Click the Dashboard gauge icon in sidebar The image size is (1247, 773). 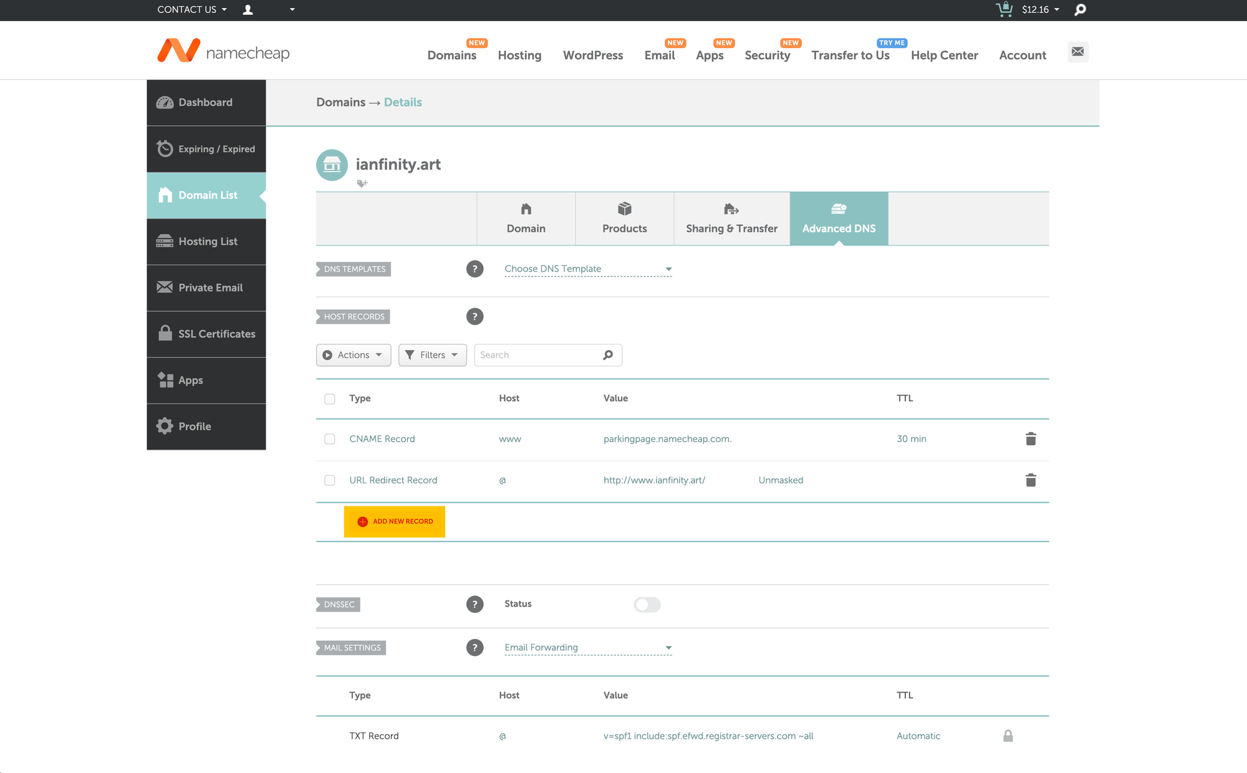(165, 102)
